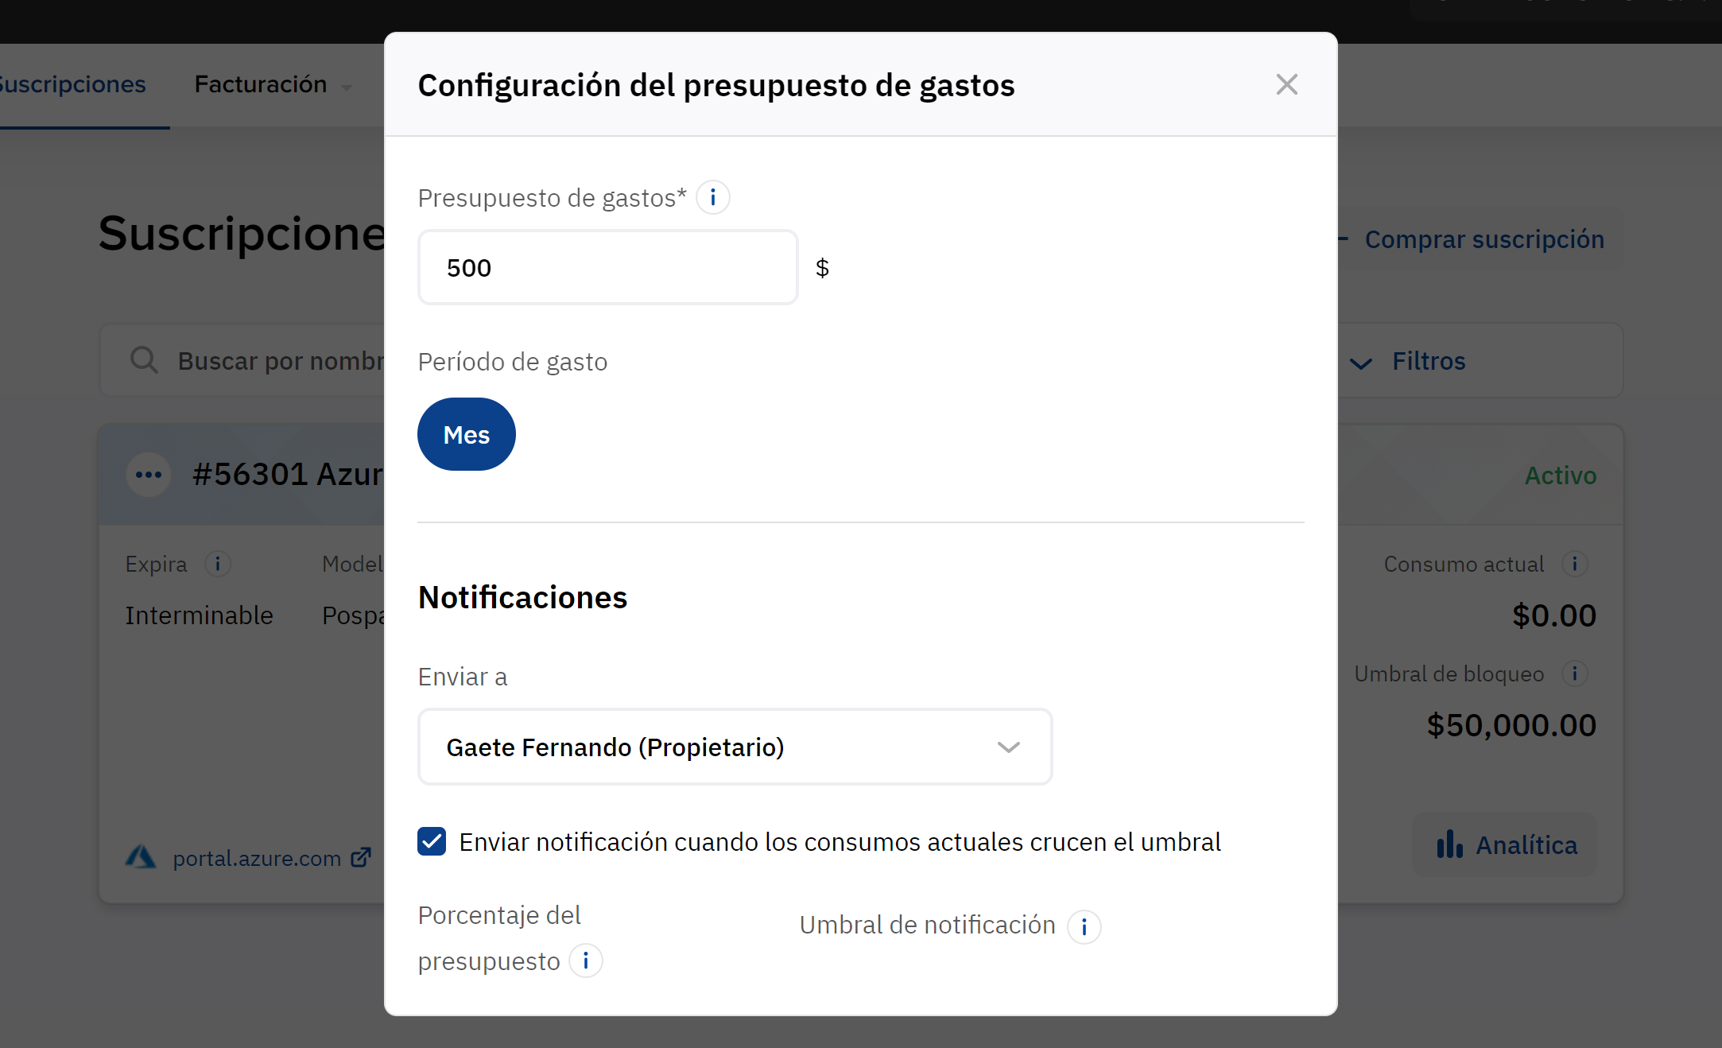The image size is (1722, 1048).
Task: Click the search magnifier icon
Action: pyautogui.click(x=144, y=360)
